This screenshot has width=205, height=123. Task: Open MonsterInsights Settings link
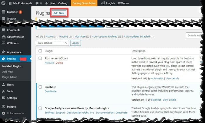[x=49, y=113]
